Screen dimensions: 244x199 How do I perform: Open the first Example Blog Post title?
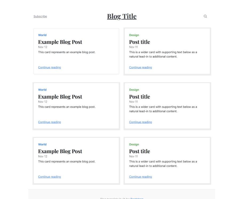pos(60,42)
